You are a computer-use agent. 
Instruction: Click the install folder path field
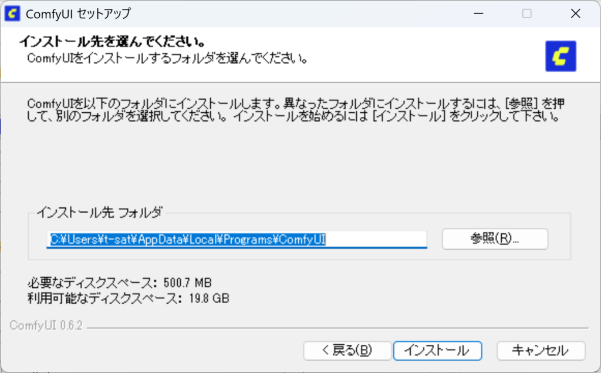coord(237,239)
